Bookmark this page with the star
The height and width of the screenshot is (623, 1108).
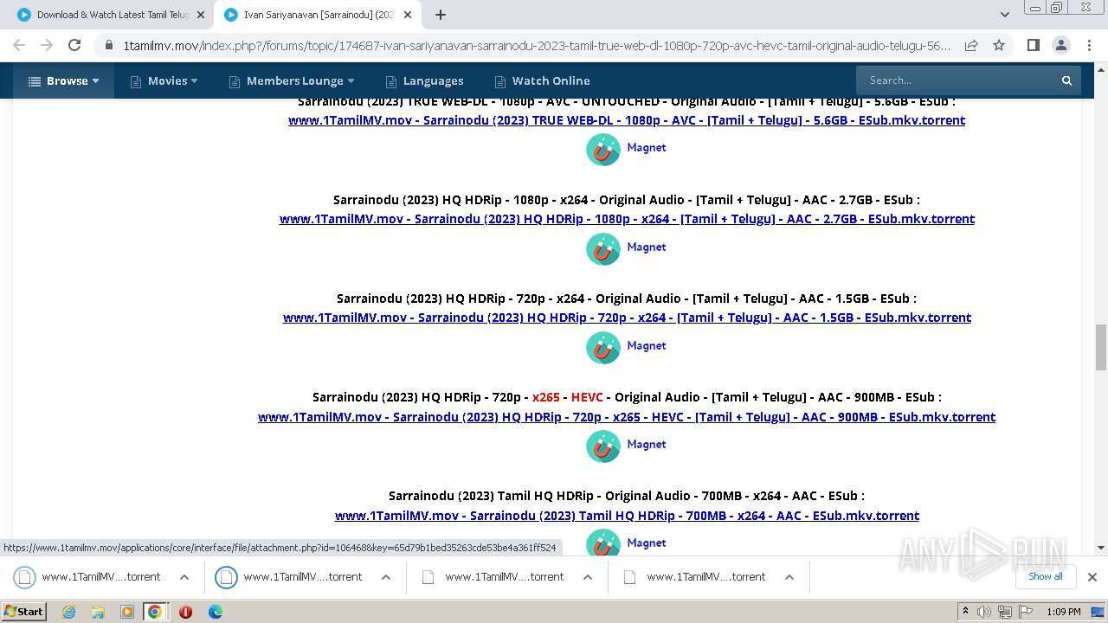point(999,45)
